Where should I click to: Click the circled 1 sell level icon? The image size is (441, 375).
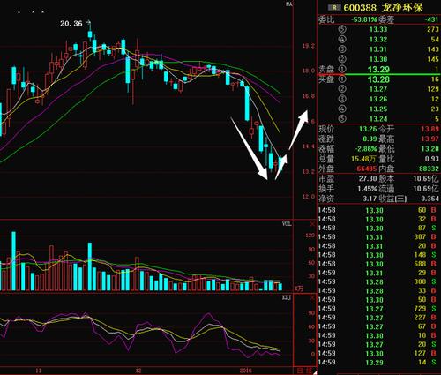click(342, 69)
